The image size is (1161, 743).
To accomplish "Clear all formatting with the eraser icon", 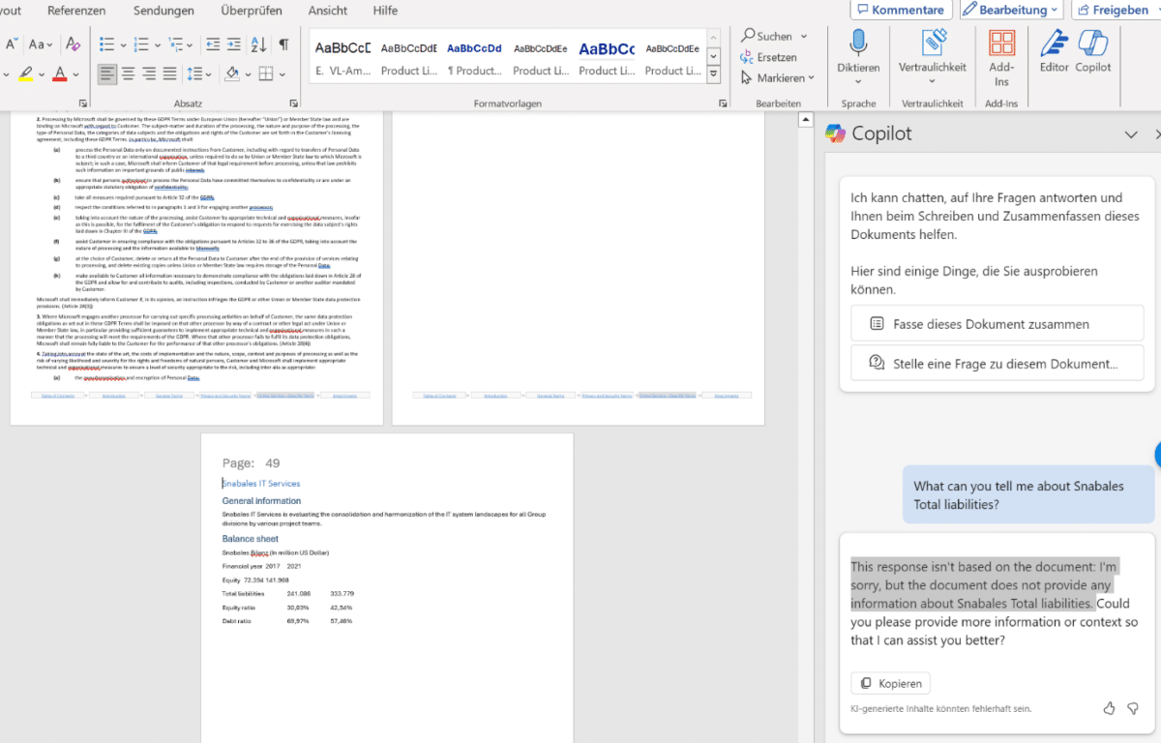I will [x=73, y=45].
